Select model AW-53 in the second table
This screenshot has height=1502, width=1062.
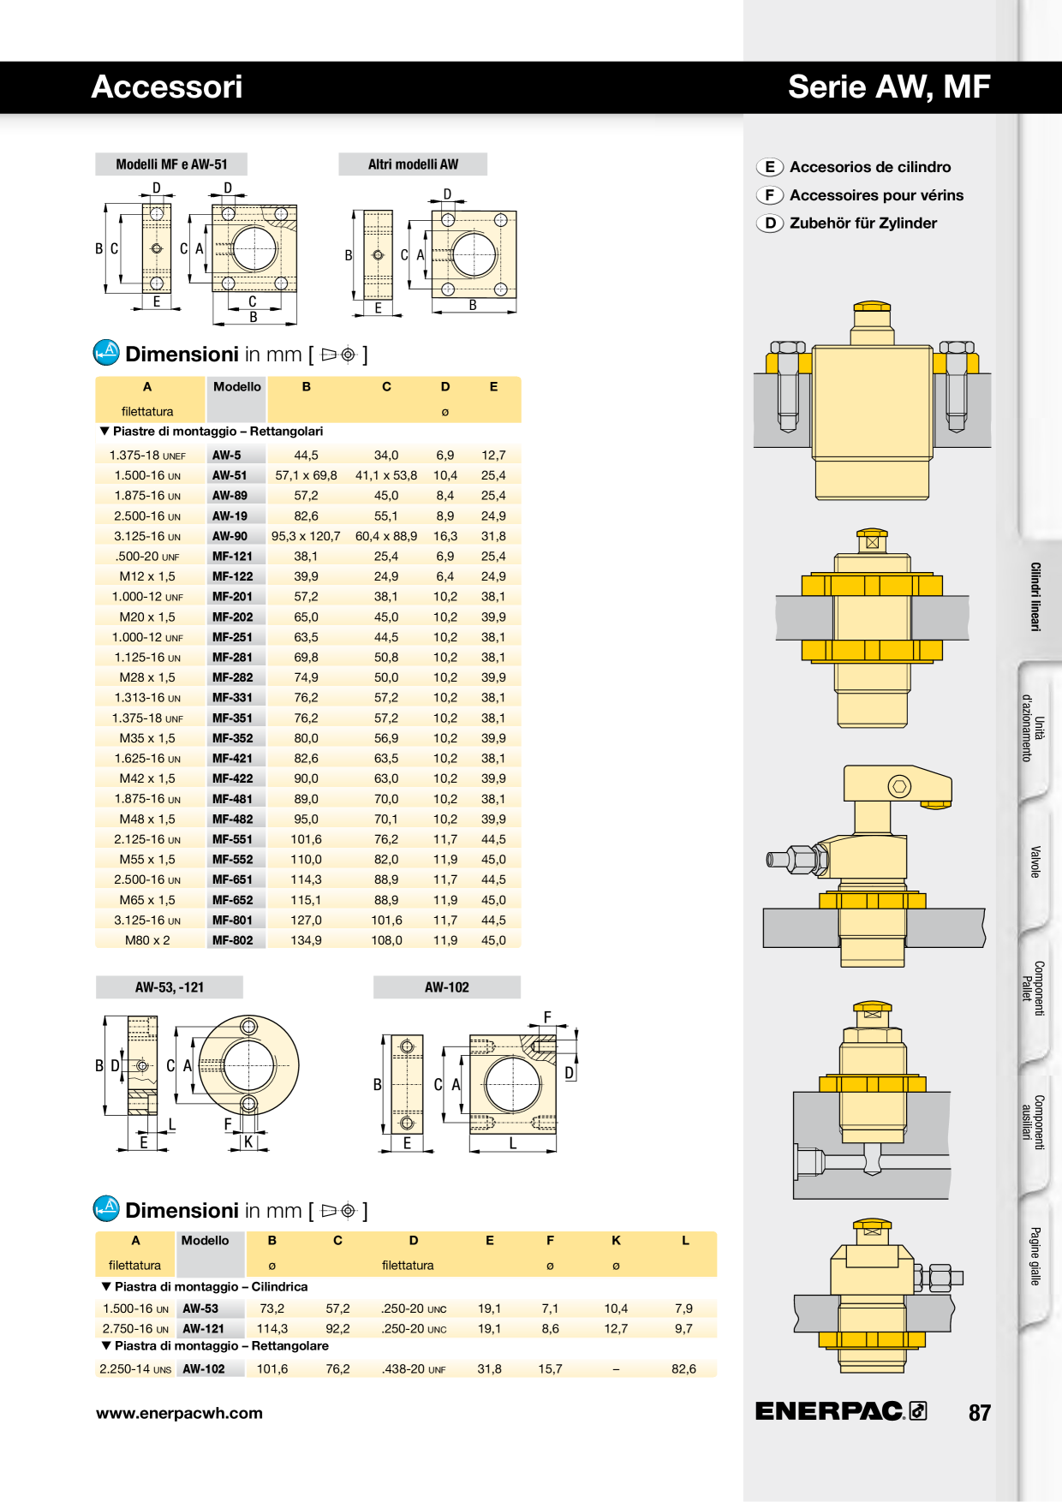coord(210,1308)
